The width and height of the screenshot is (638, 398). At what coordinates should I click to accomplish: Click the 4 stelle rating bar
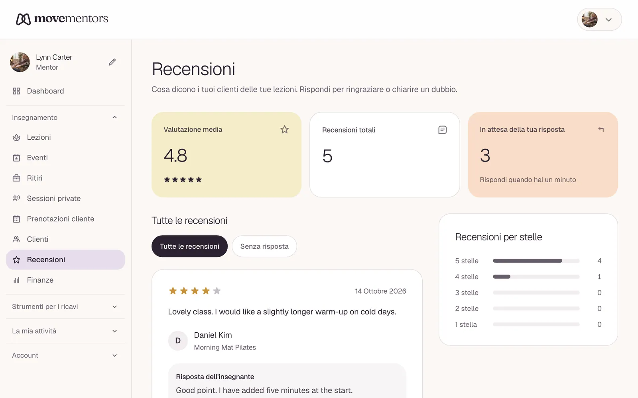[536, 277]
